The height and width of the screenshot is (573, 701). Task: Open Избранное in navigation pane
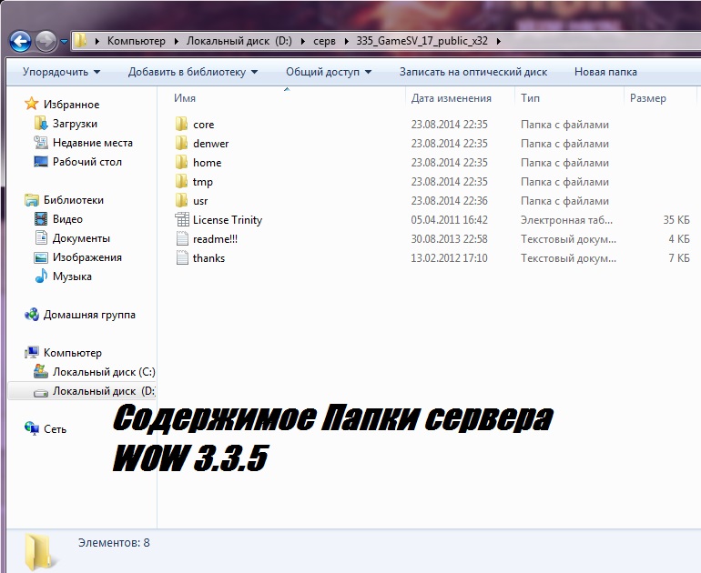click(x=72, y=105)
